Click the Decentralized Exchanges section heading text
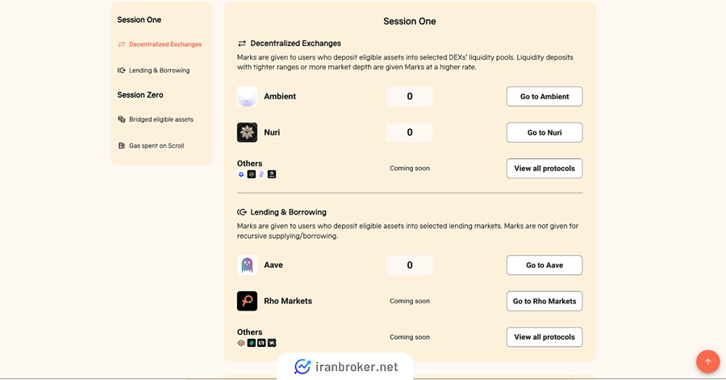 click(x=296, y=44)
